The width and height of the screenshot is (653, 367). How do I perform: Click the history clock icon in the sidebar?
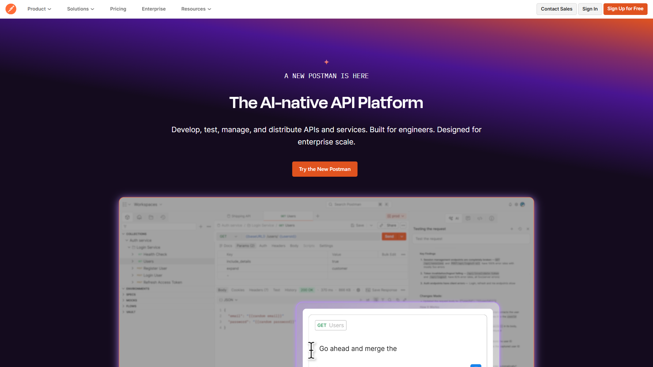pyautogui.click(x=163, y=217)
